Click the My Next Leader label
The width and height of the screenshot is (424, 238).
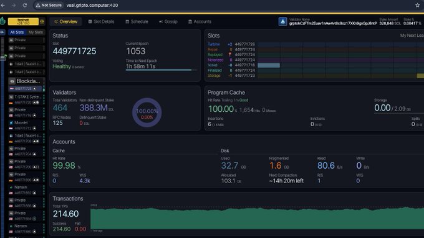[x=412, y=36]
